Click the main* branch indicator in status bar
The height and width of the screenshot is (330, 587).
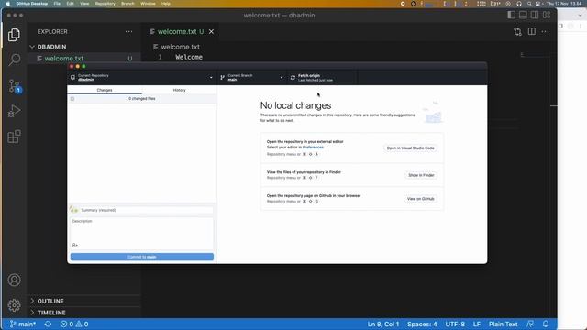coord(22,324)
